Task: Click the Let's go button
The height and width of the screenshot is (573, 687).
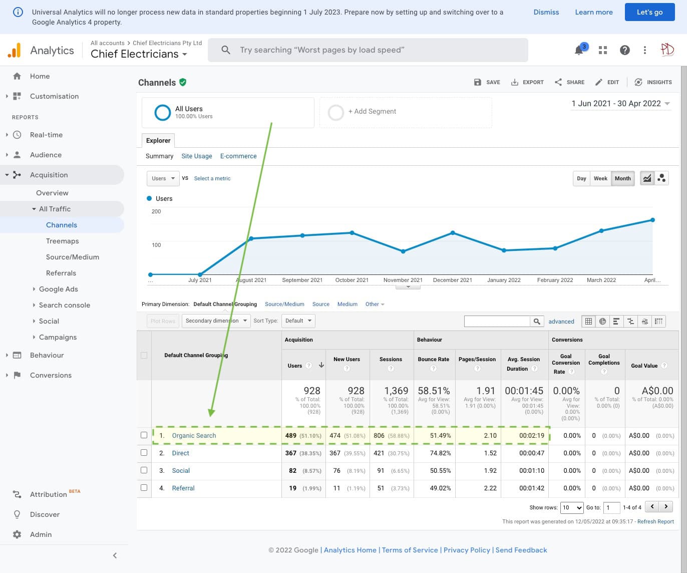Action: 650,12
